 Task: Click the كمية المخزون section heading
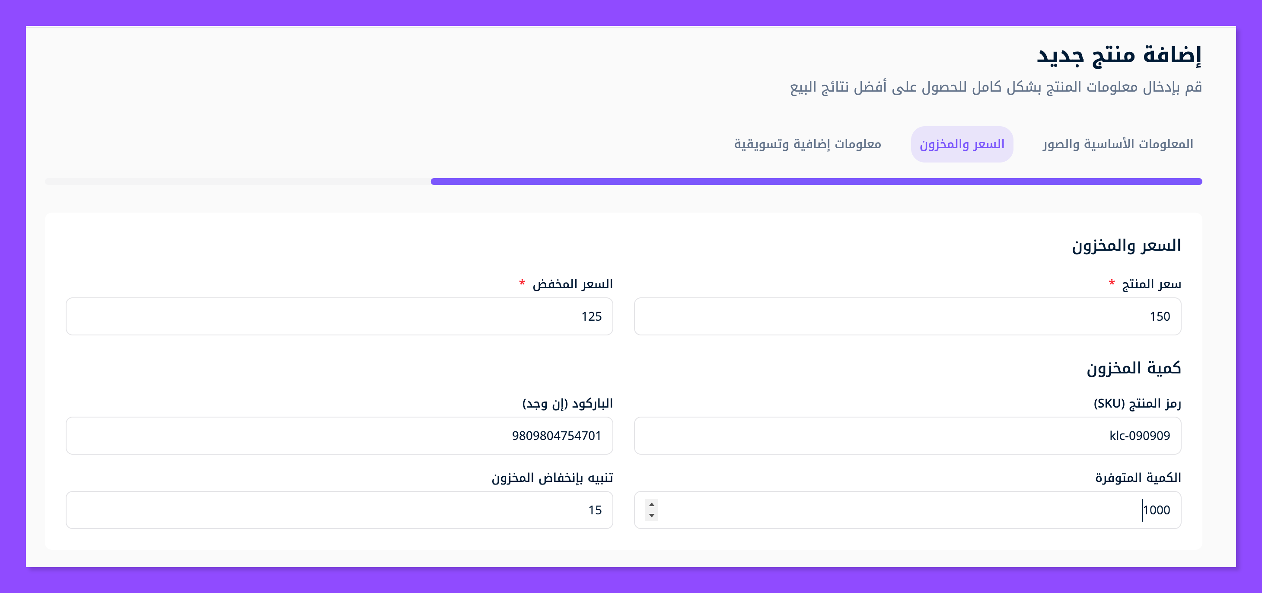tap(1133, 368)
